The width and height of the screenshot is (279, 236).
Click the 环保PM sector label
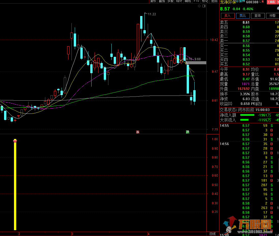pos(241,1)
